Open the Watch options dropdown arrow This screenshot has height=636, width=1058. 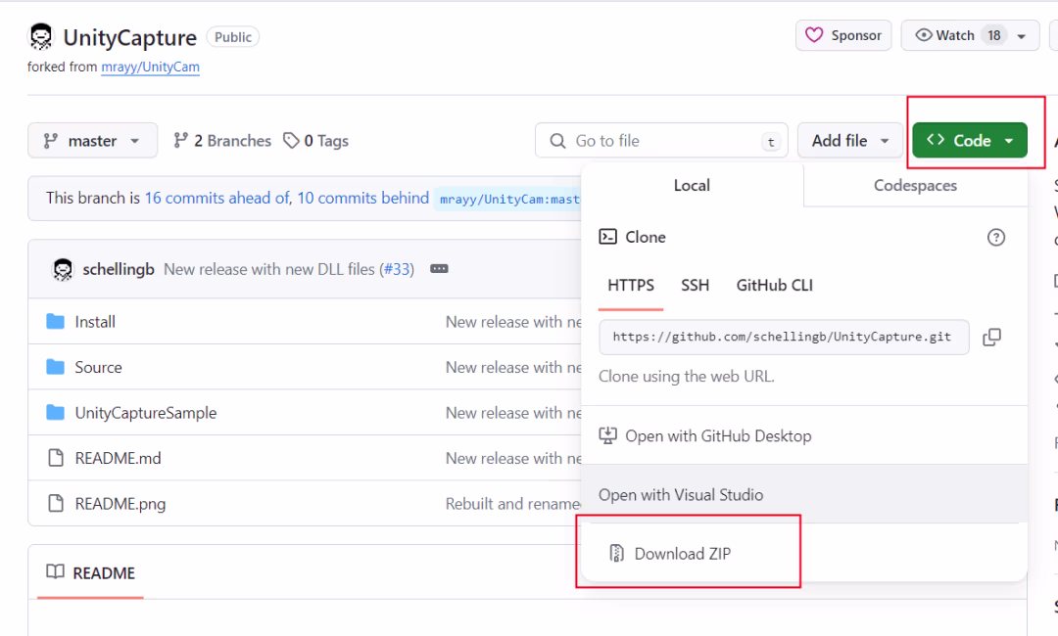[1022, 36]
